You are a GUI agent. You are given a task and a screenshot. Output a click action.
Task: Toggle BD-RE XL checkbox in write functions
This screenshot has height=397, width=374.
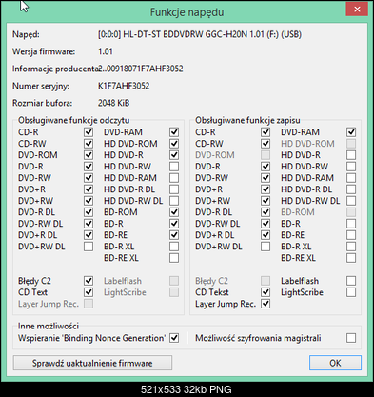[351, 258]
